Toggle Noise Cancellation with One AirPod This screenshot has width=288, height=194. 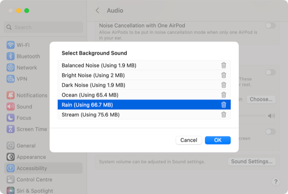[270, 26]
